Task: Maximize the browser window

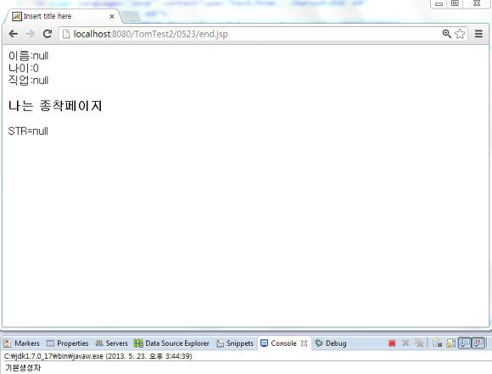Action: click(x=455, y=3)
